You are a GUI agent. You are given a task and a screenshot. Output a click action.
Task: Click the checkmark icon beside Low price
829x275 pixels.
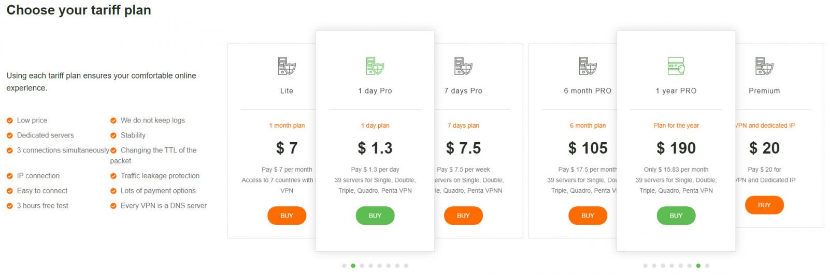pos(9,120)
